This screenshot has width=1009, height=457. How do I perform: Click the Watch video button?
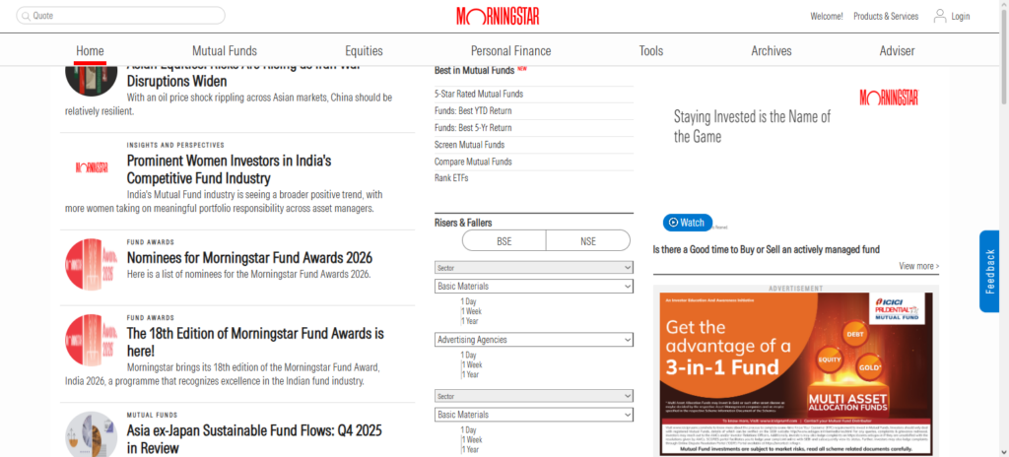click(x=688, y=223)
